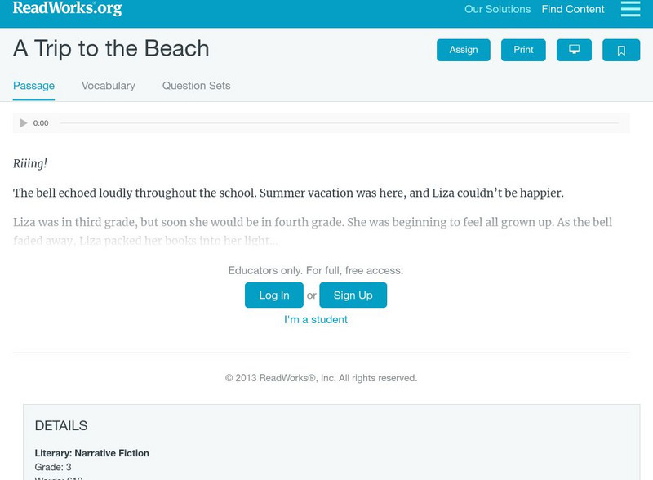Click the Log In button

tap(274, 296)
